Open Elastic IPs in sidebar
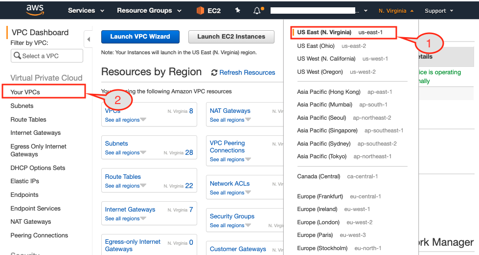Screen dimensions: 479x255 pyautogui.click(x=25, y=181)
